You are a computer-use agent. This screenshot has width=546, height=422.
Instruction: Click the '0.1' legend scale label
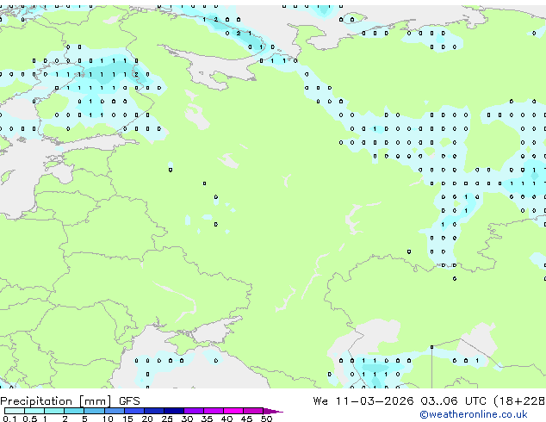point(9,419)
